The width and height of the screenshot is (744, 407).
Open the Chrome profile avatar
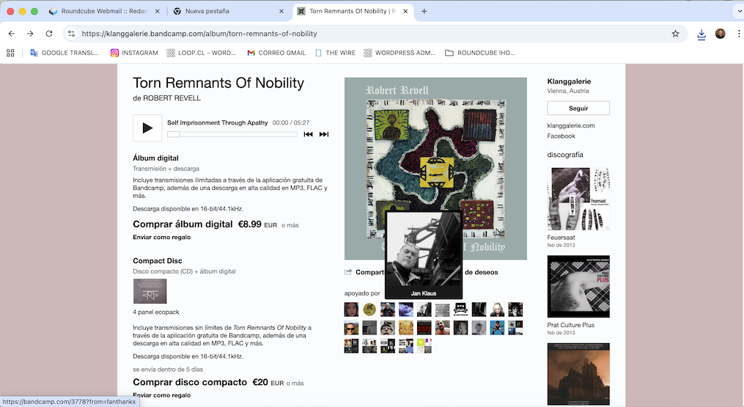tap(721, 34)
